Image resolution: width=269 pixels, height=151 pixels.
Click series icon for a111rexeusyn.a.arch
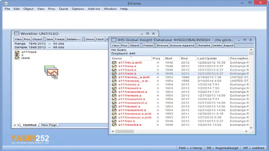tap(114, 118)
